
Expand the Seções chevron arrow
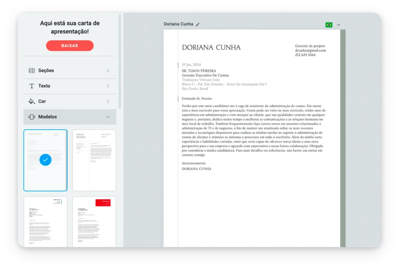[x=108, y=71]
